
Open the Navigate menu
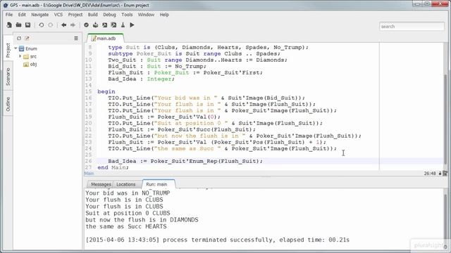coord(39,15)
